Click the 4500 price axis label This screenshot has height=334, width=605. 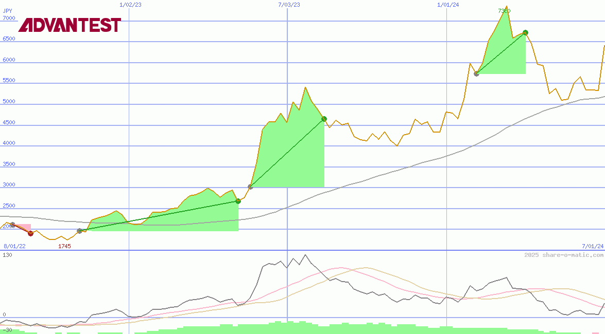click(9, 122)
